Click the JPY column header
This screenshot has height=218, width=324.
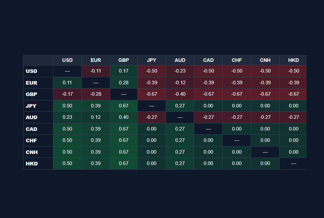pos(152,60)
